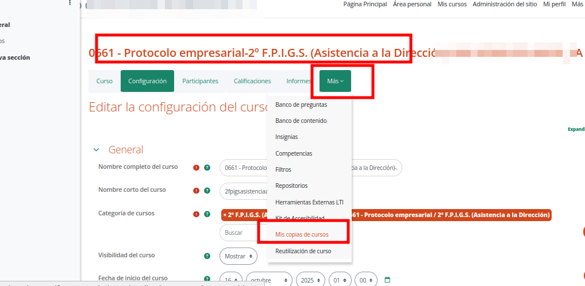The height and width of the screenshot is (286, 585).
Task: Open Mi perfil in top navigation
Action: [555, 4]
